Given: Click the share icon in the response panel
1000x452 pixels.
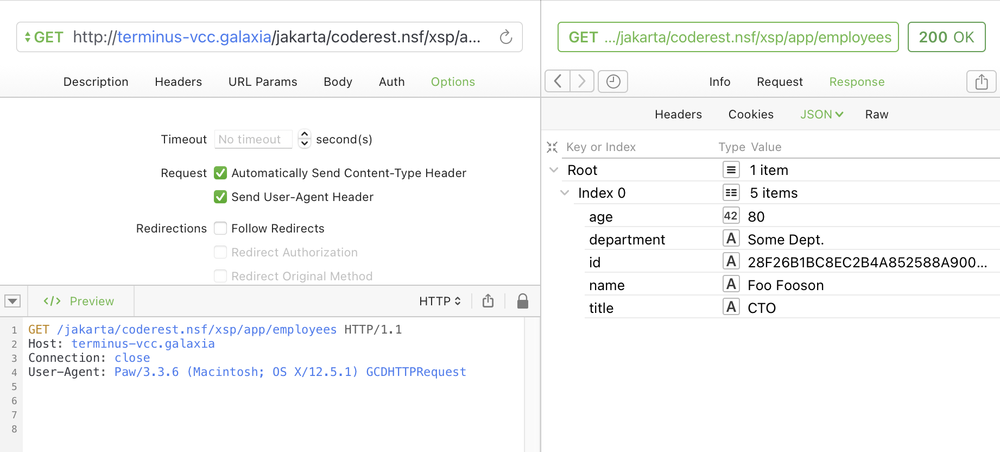Looking at the screenshot, I should [981, 82].
